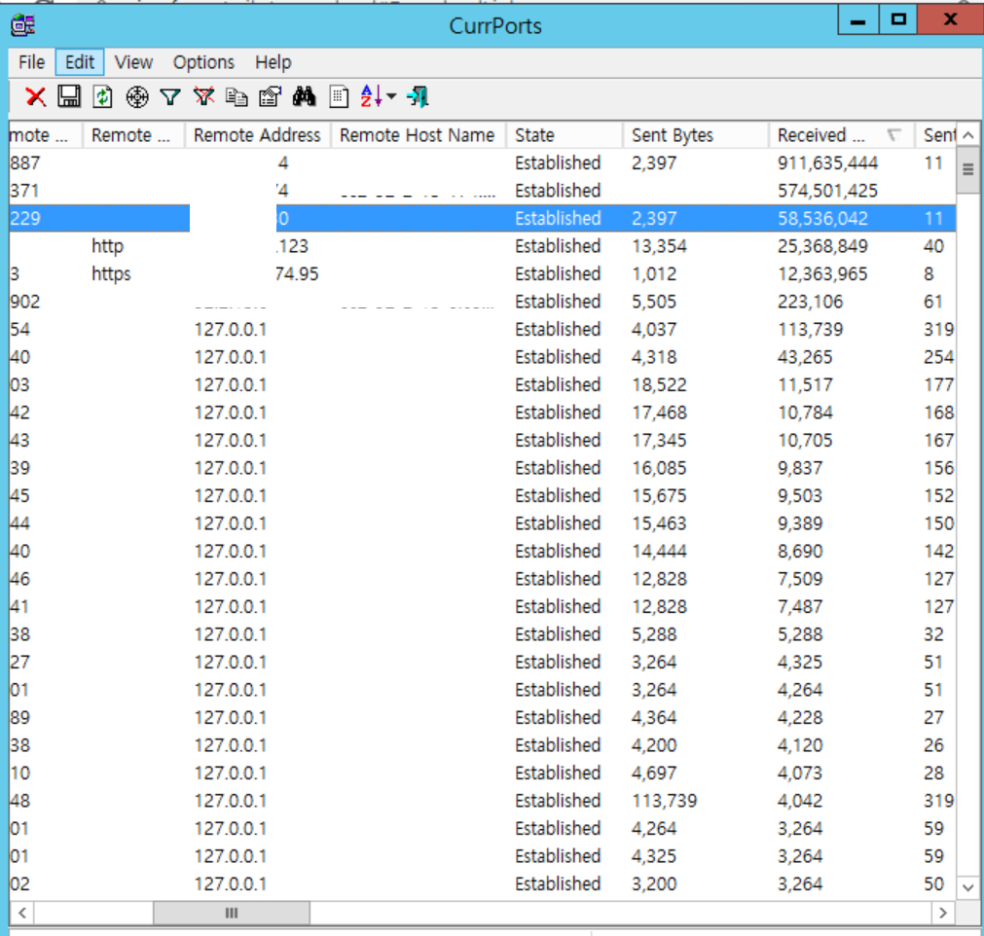Click the crosshair target window-finder icon
984x936 pixels.
coord(137,96)
